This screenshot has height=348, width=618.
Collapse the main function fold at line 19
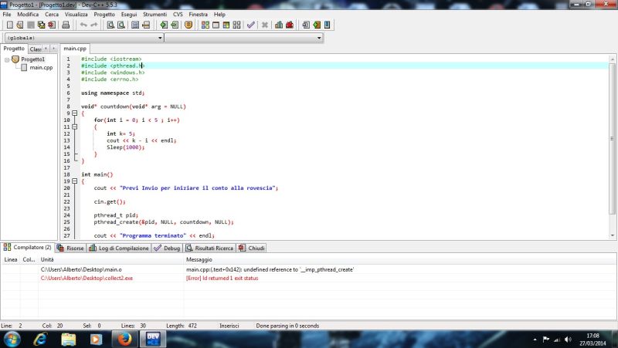(x=74, y=181)
